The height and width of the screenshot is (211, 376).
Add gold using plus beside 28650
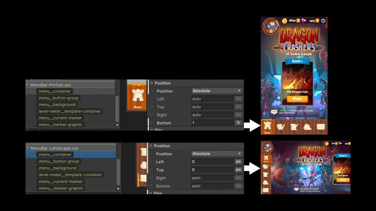(298, 21)
